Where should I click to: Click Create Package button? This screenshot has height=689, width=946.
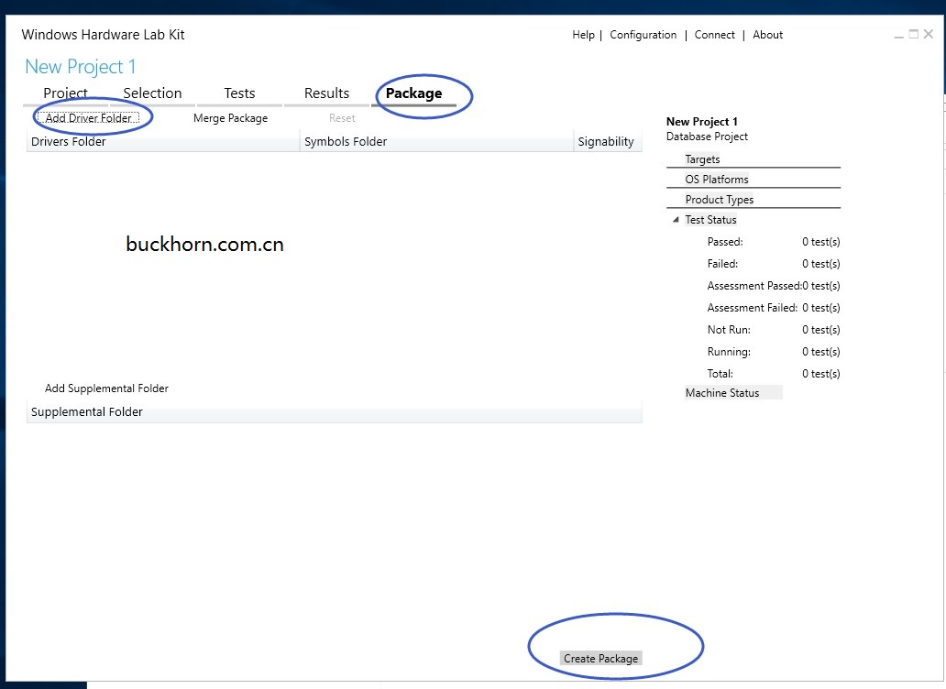pos(601,658)
